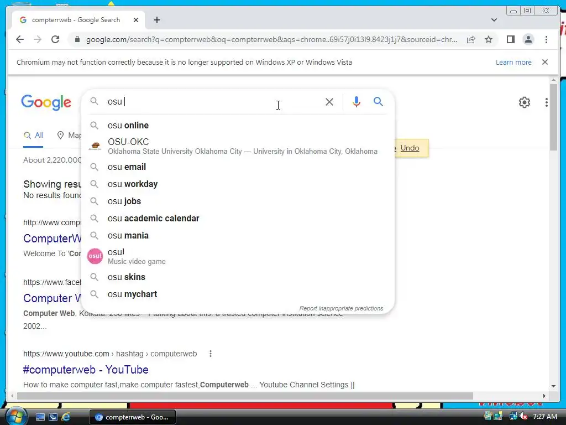Follow the Learn more link
566x425 pixels.
pyautogui.click(x=513, y=62)
